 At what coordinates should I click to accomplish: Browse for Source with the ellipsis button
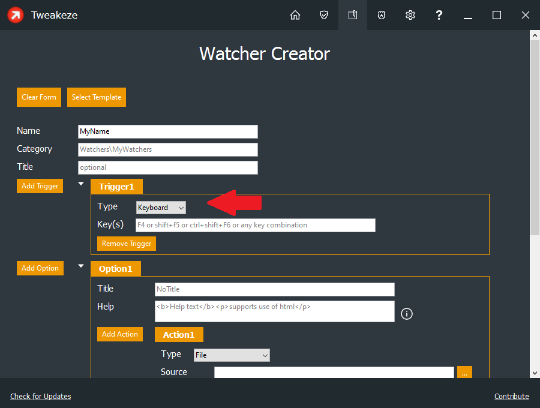464,372
